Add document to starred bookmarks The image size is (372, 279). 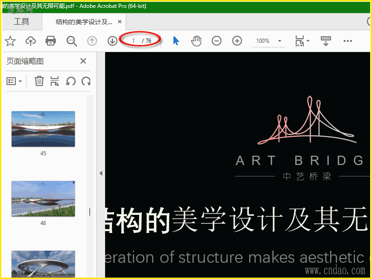coord(10,41)
